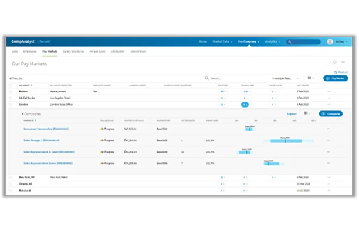Switch to the Annual Cycle tab
The height and width of the screenshot is (232, 359).
pos(97,51)
